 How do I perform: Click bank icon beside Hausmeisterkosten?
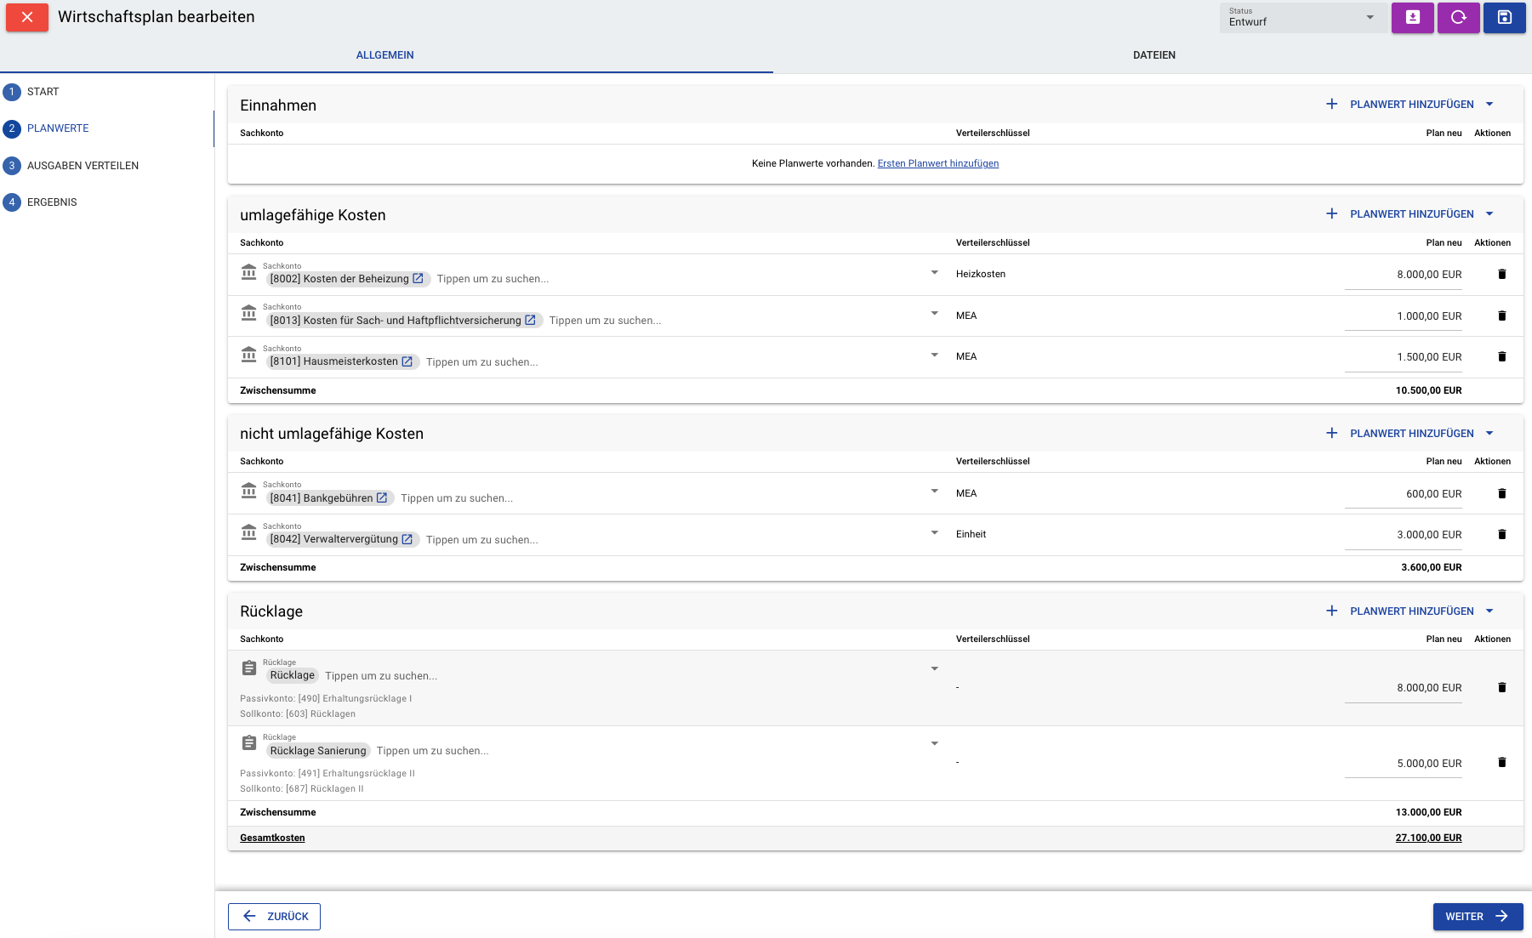(x=248, y=355)
